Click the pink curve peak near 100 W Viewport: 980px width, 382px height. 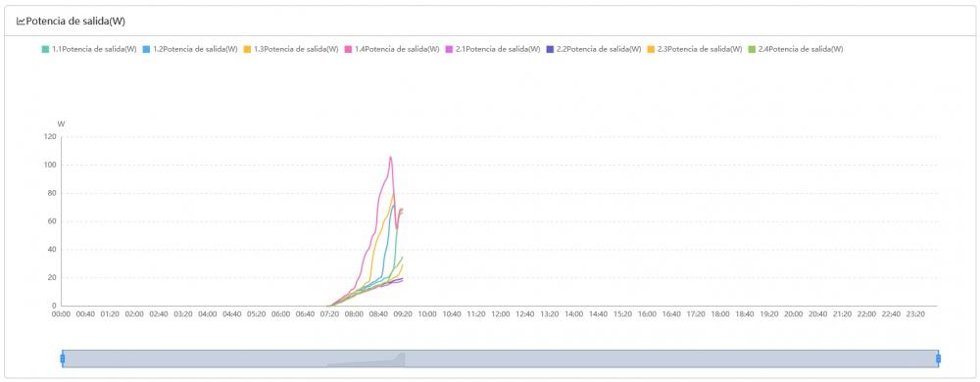coord(391,158)
